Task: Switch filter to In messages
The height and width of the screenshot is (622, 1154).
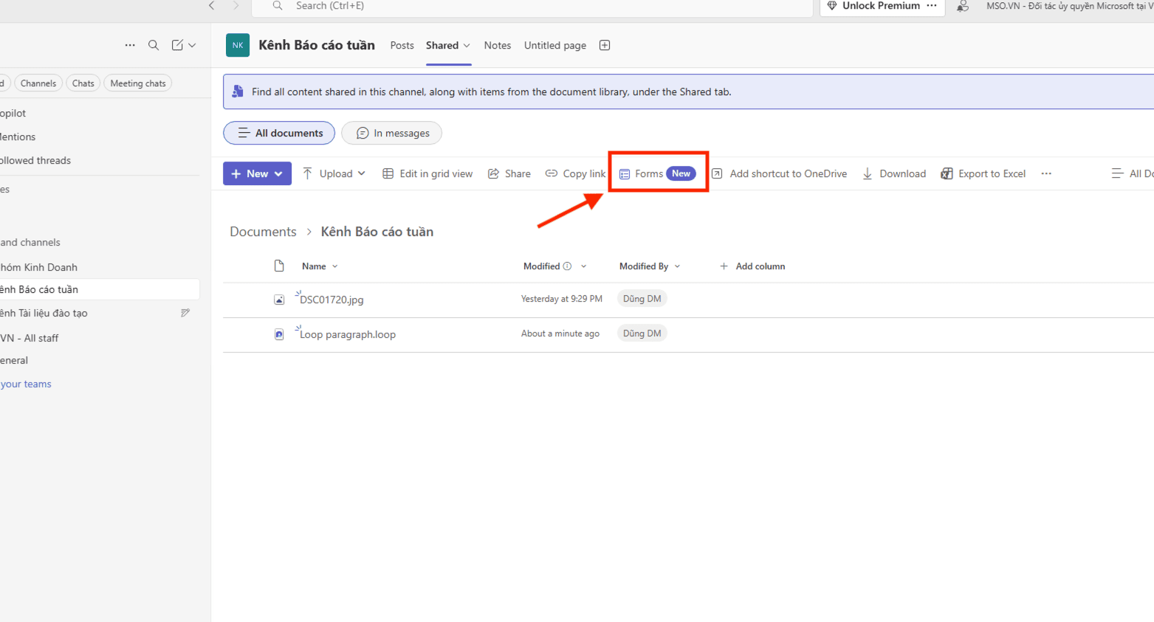Action: [x=391, y=133]
